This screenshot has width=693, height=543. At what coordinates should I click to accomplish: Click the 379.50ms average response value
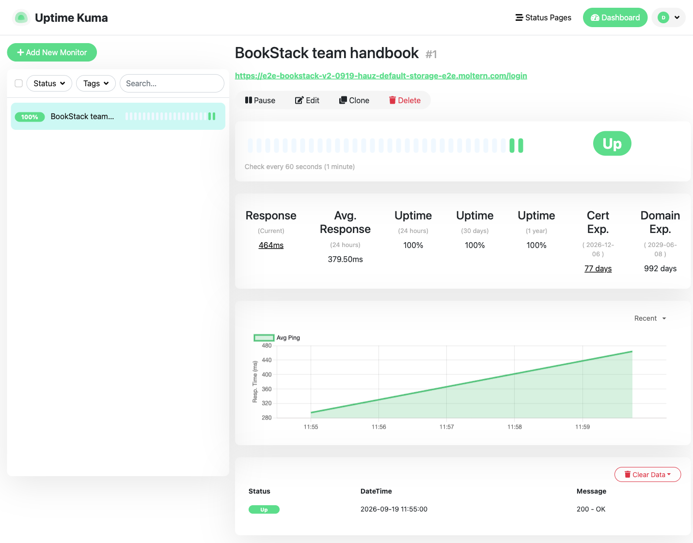click(x=345, y=259)
